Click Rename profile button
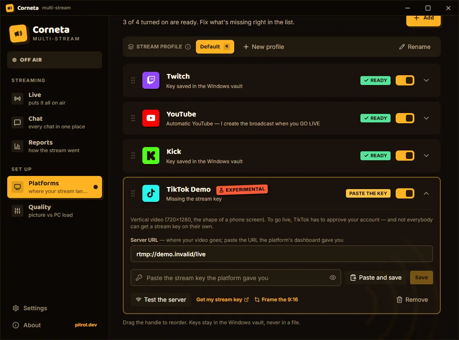459x340 pixels. [x=415, y=47]
